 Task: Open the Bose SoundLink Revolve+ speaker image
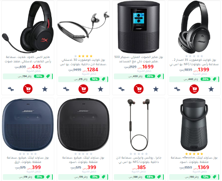coord(194,125)
